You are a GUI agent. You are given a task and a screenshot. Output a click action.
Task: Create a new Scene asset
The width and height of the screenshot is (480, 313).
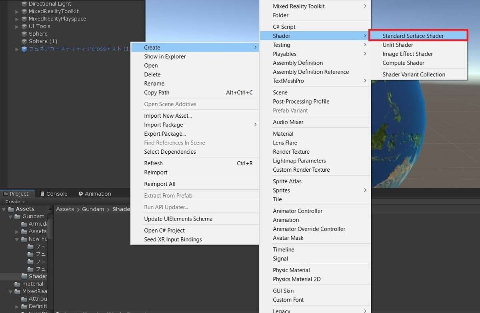point(315,92)
